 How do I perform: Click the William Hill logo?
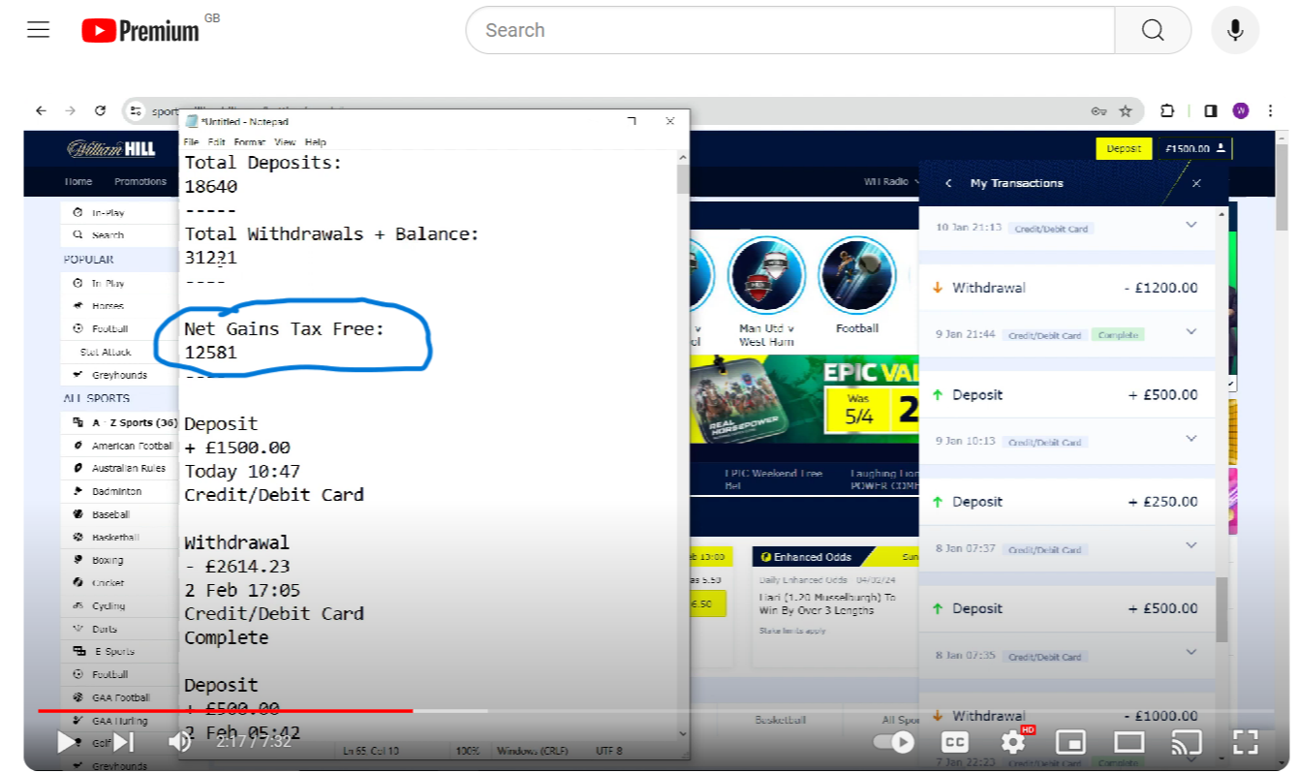[111, 148]
